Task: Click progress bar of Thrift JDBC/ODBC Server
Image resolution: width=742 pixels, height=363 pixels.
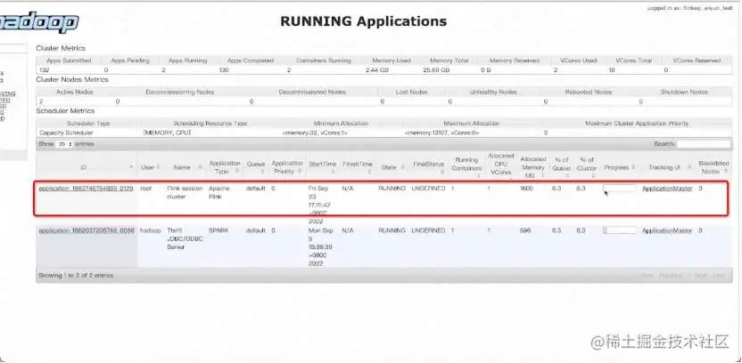Action: click(x=619, y=230)
